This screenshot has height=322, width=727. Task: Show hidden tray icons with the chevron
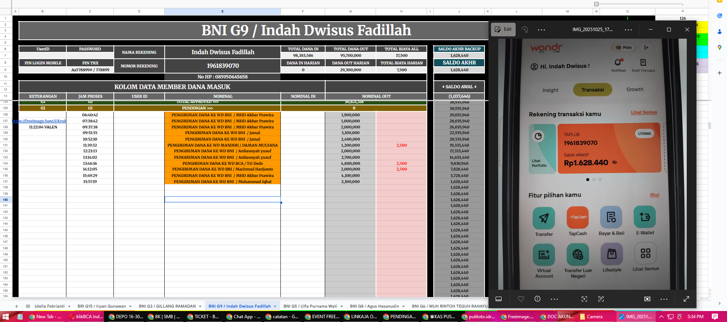(x=661, y=316)
